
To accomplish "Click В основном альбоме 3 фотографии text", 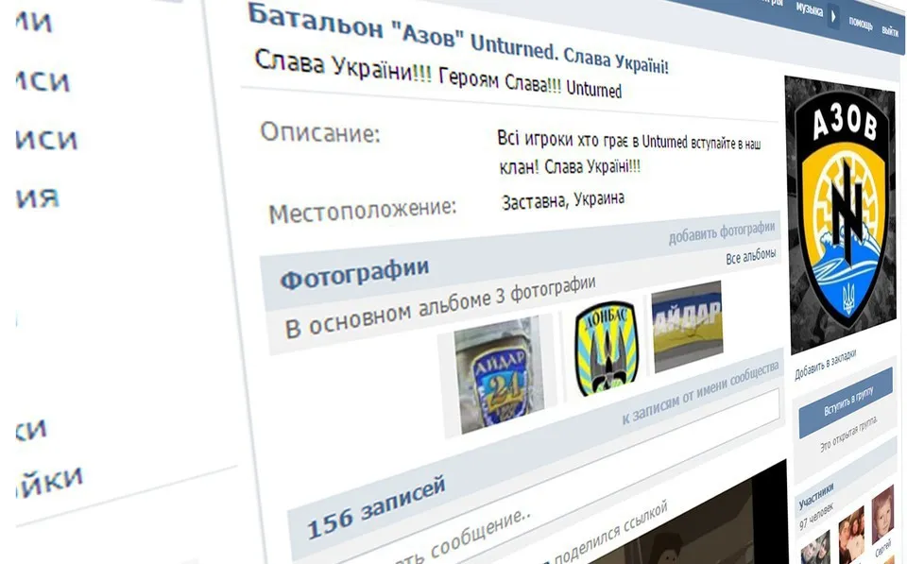I will [x=440, y=308].
